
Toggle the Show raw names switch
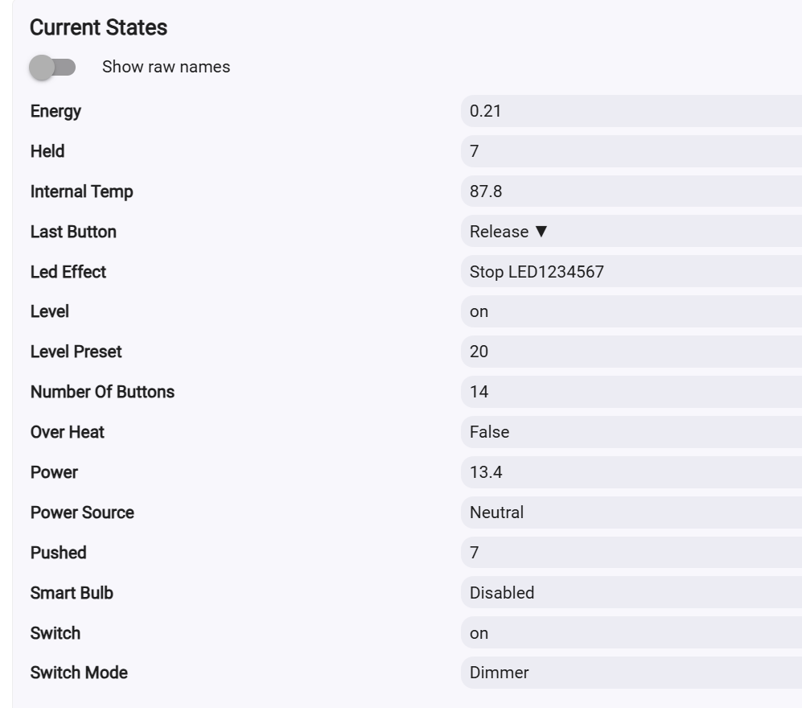pos(52,68)
